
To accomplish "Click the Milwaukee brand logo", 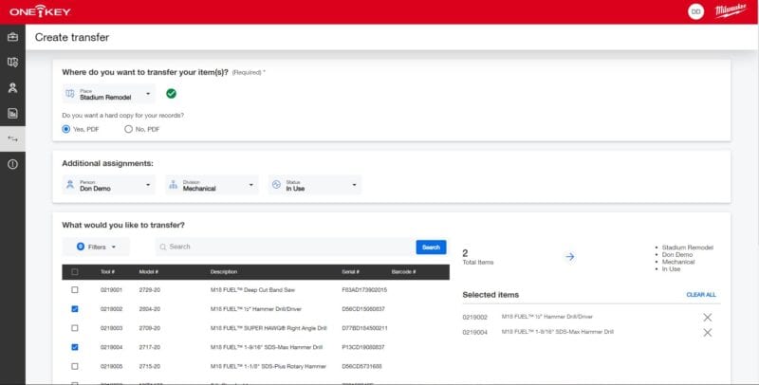I will [731, 10].
